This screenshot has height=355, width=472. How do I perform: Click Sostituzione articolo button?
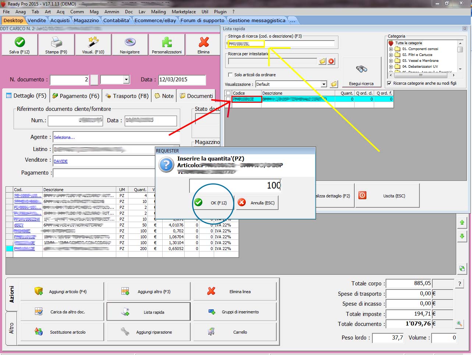(x=62, y=332)
